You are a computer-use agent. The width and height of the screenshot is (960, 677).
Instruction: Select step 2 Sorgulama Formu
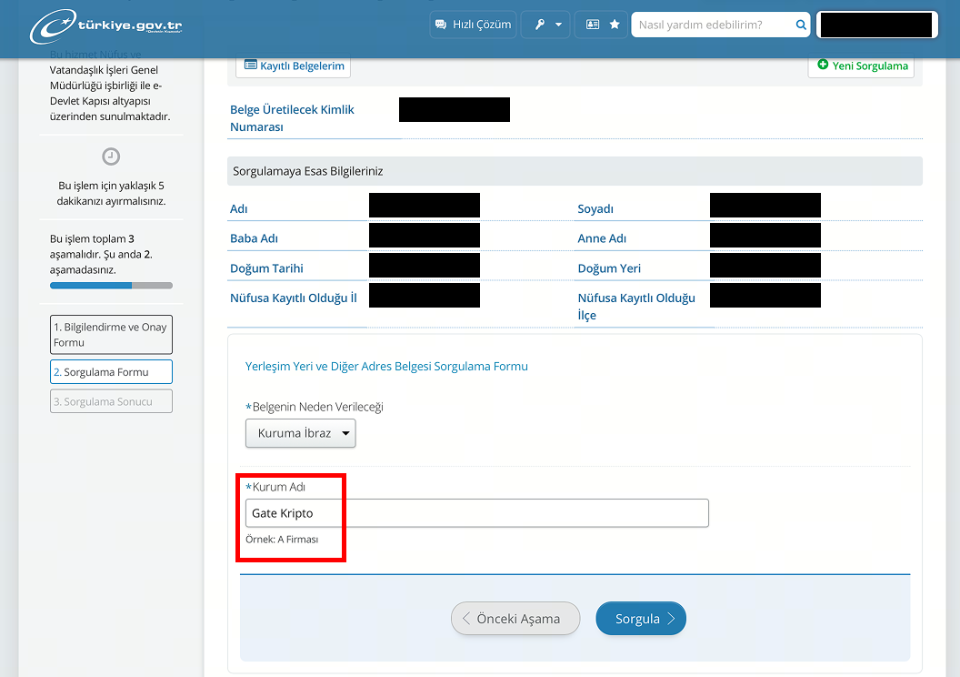(x=111, y=372)
